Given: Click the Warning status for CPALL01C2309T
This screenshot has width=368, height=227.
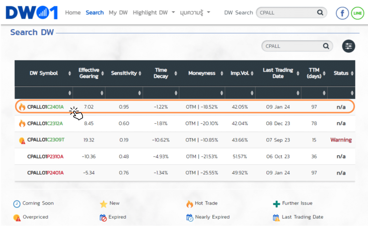Looking at the screenshot, I should 341,140.
